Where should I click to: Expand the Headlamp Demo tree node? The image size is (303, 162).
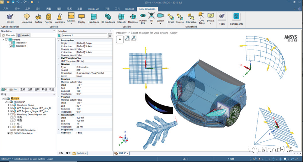point(9,105)
